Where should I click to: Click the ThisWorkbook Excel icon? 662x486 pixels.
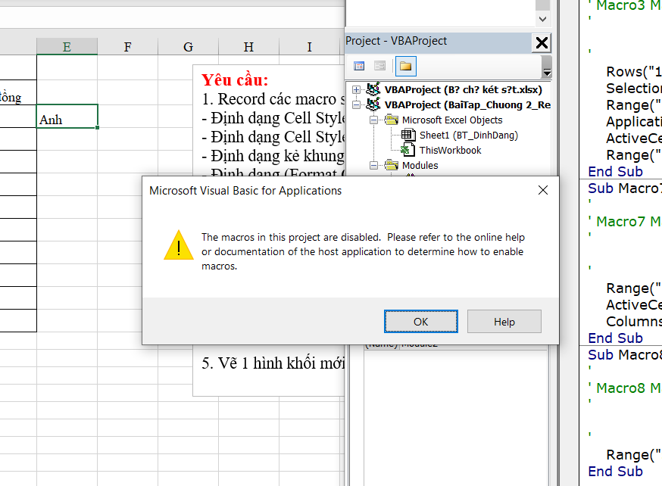pos(408,150)
